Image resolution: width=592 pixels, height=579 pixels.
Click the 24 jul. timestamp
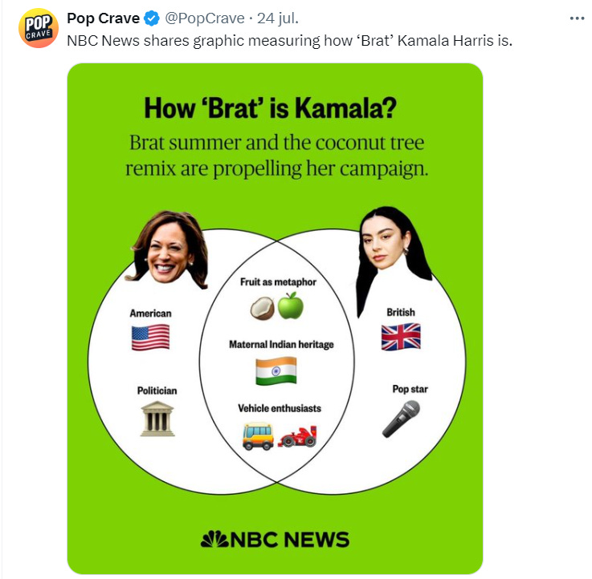coord(278,18)
